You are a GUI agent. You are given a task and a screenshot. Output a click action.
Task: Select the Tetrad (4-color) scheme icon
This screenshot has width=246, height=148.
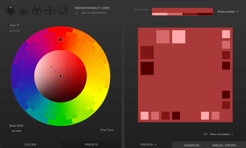[x=50, y=11]
